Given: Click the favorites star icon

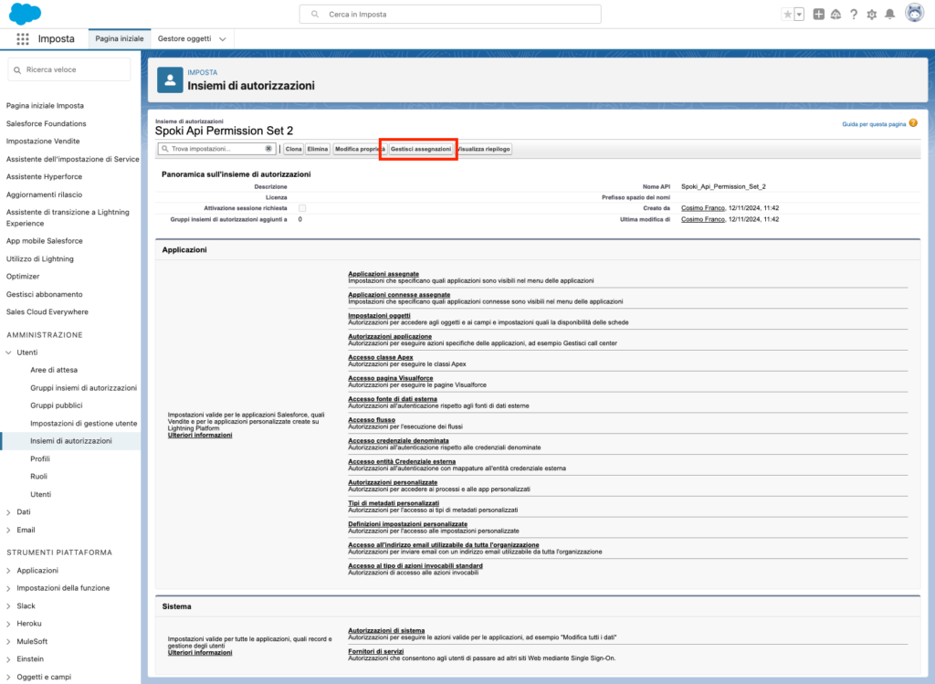Looking at the screenshot, I should point(787,15).
